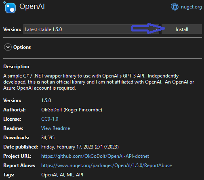Click the Options section label
Viewport: 204px width, 180px height.
pyautogui.click(x=22, y=47)
